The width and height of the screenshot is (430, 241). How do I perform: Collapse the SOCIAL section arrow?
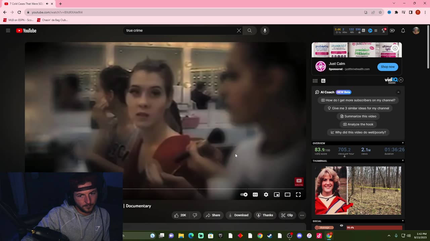[x=403, y=221]
